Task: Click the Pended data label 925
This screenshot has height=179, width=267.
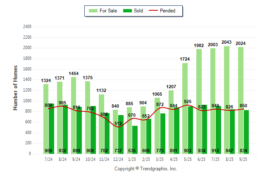Action: point(188,101)
